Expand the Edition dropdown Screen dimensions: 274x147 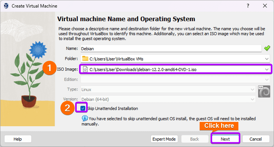pos(267,80)
